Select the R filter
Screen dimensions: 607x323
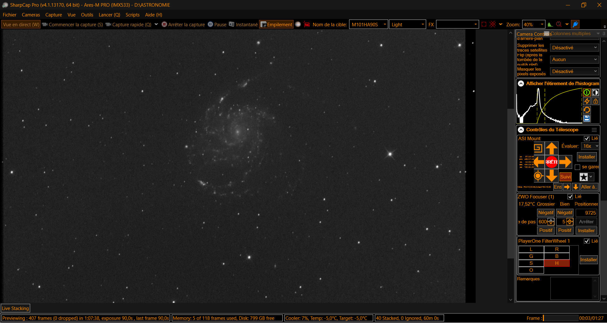(557, 249)
